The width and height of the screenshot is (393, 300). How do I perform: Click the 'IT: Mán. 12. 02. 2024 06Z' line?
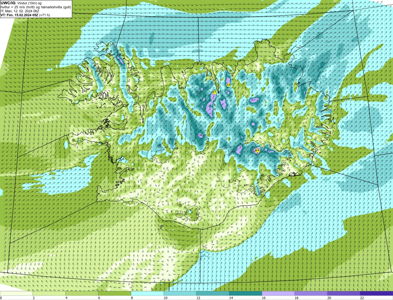coord(20,11)
